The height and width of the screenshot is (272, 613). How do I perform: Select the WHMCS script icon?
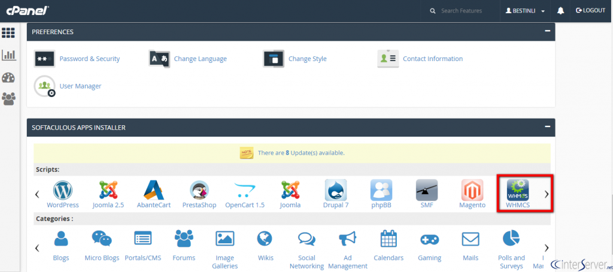(518, 190)
